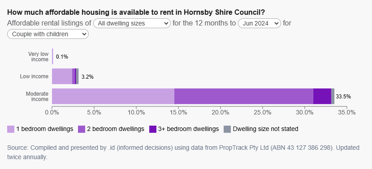Click the 2 bedroom dwellings legend label
This screenshot has width=372, height=169.
[x=116, y=129]
